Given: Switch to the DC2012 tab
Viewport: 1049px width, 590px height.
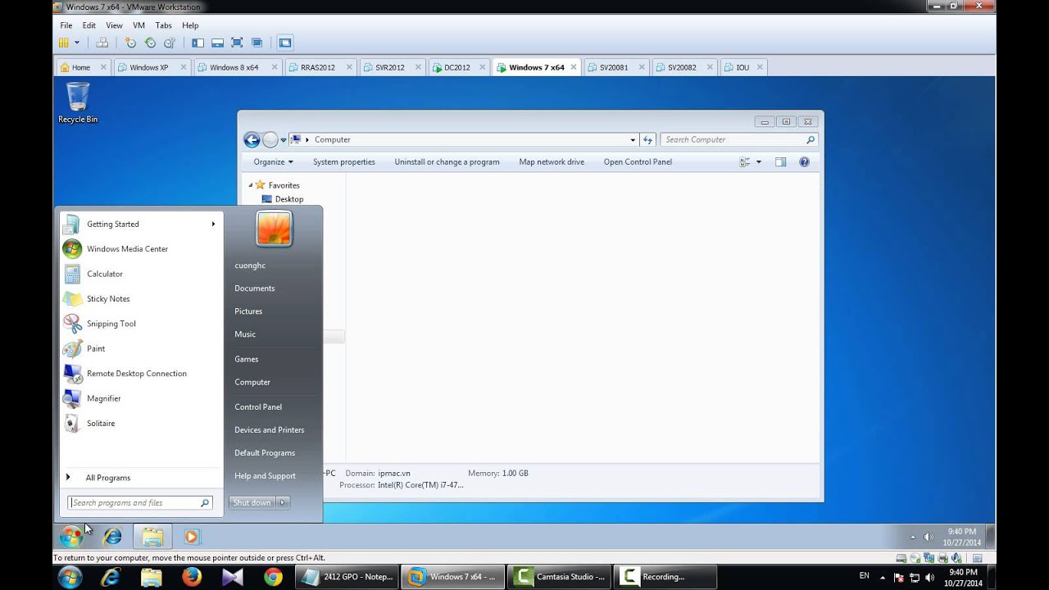Looking at the screenshot, I should pos(456,67).
